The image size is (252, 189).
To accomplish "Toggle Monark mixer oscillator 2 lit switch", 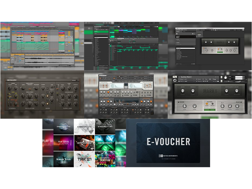I will click(x=48, y=96).
